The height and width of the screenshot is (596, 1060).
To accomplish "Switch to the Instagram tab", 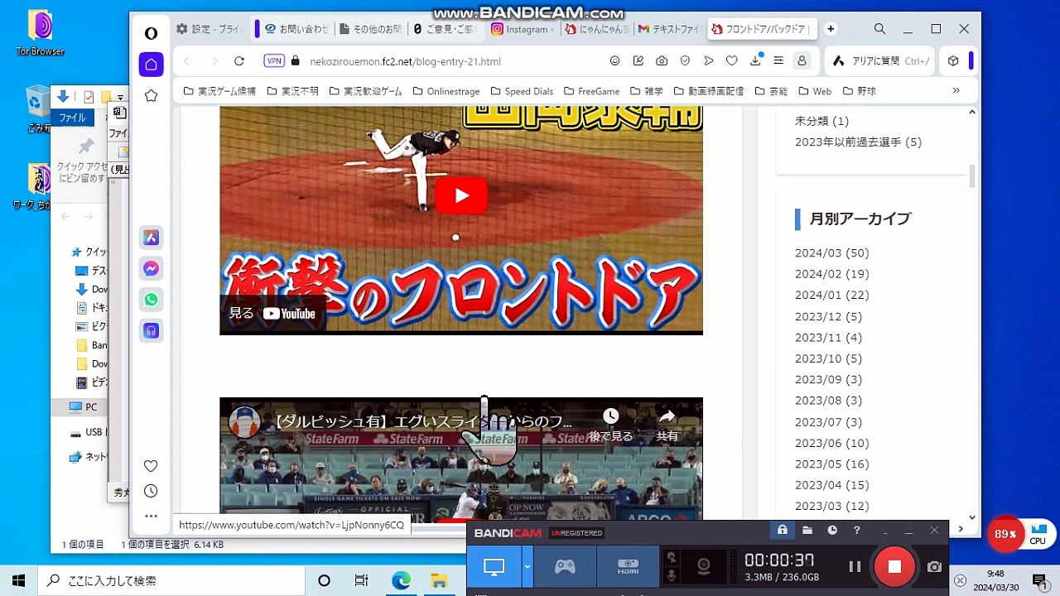I will [522, 29].
